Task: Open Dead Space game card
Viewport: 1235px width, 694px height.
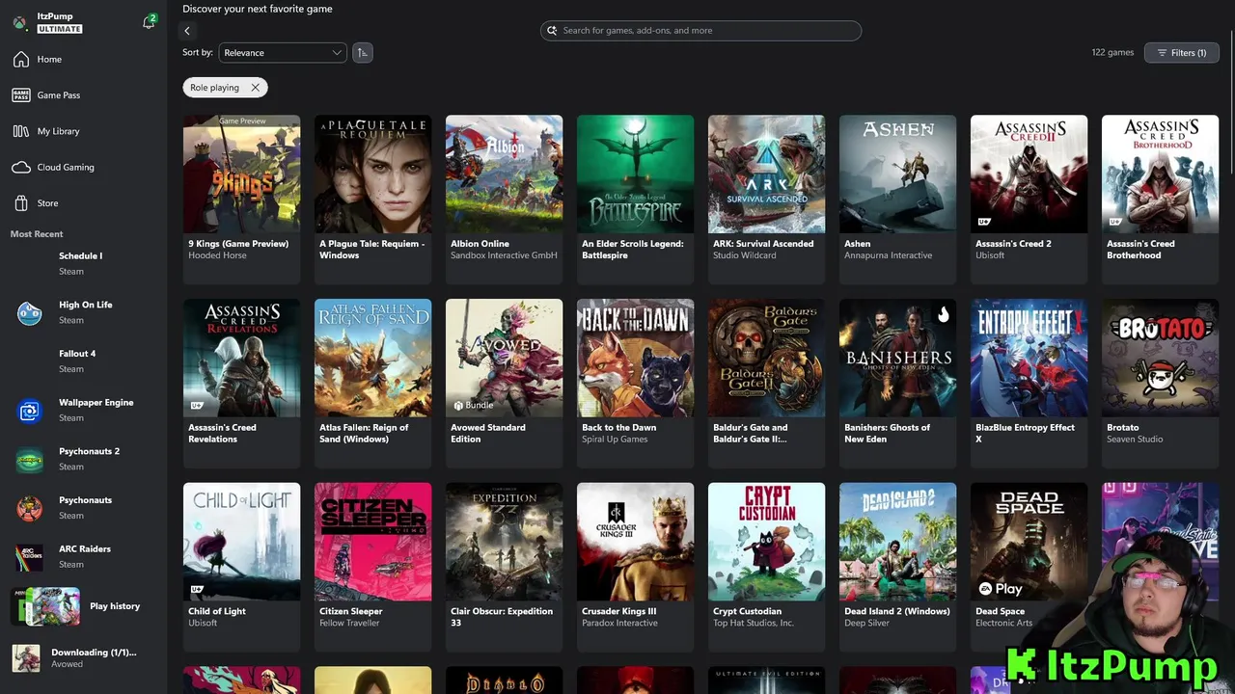Action: [1029, 567]
